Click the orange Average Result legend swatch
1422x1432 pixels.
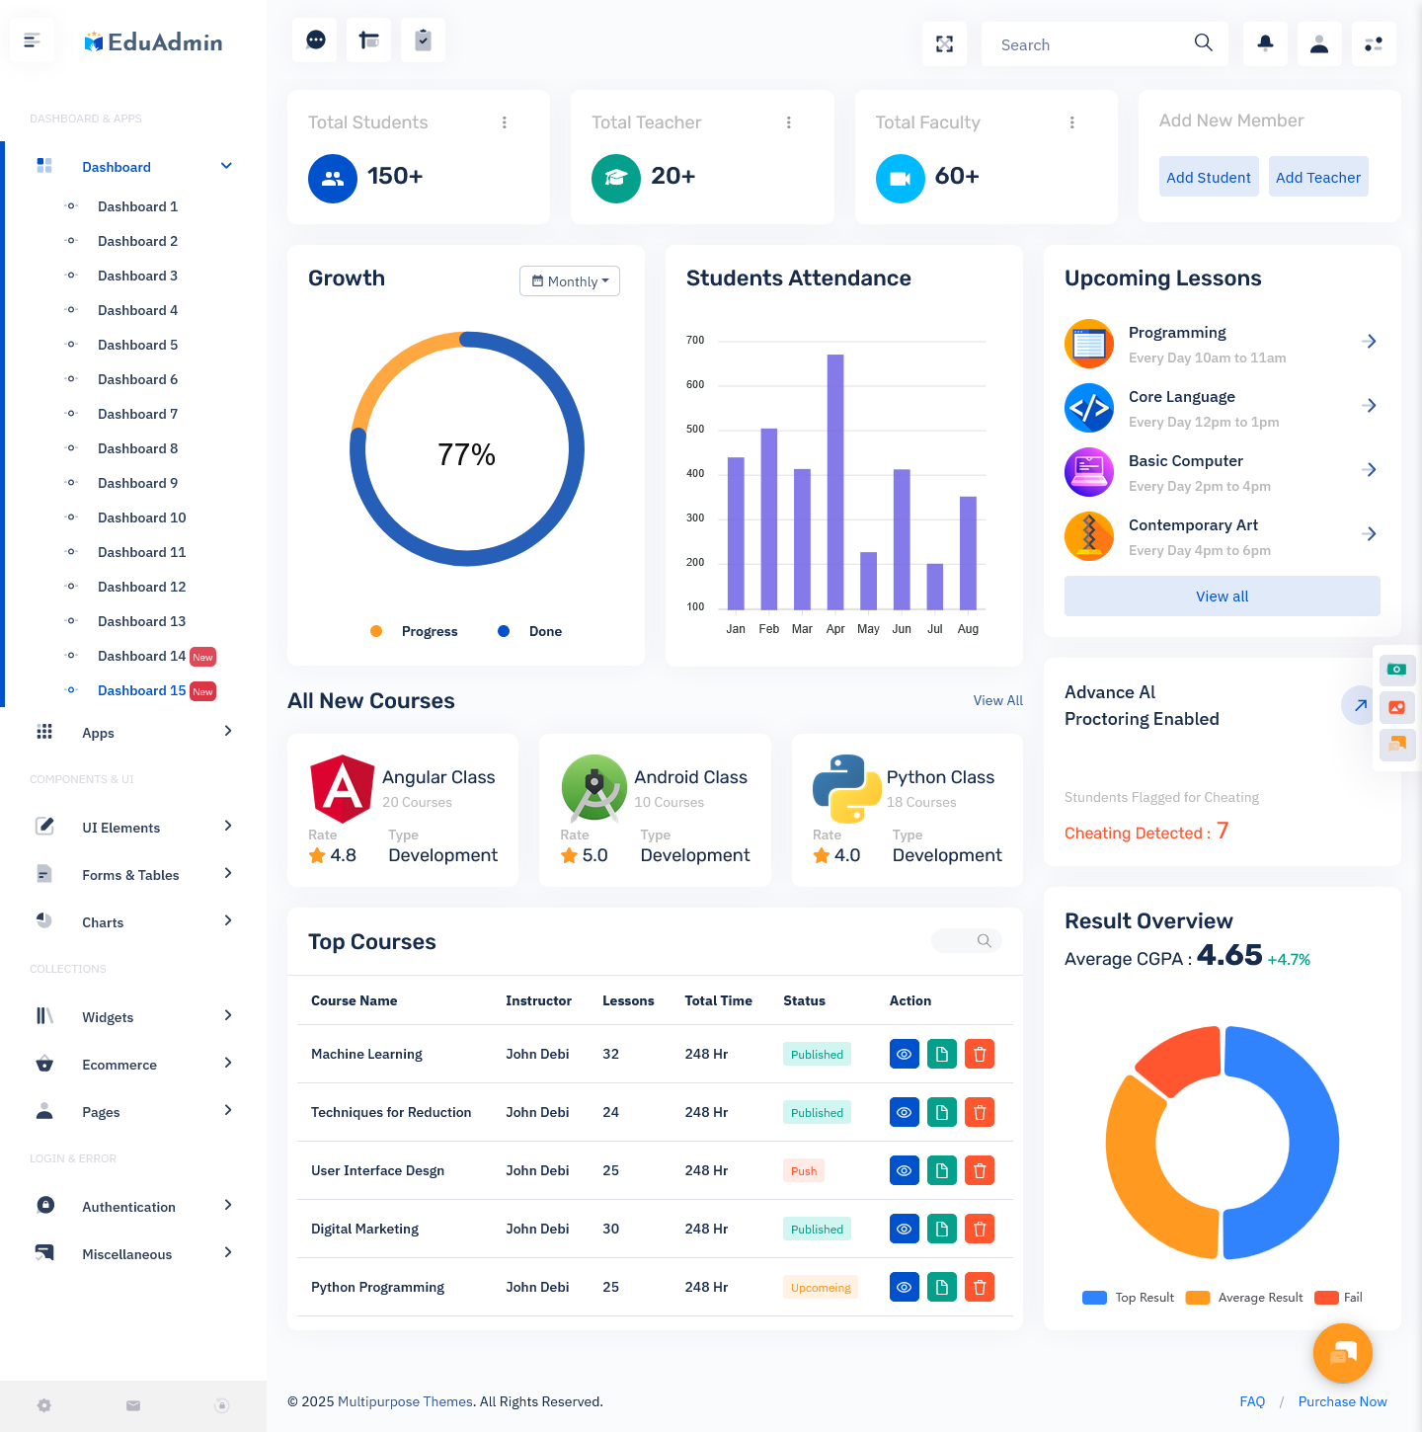coord(1198,1298)
